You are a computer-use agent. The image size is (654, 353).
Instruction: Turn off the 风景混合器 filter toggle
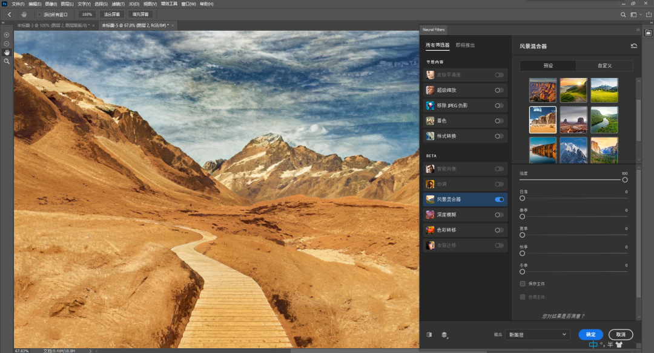tap(499, 199)
